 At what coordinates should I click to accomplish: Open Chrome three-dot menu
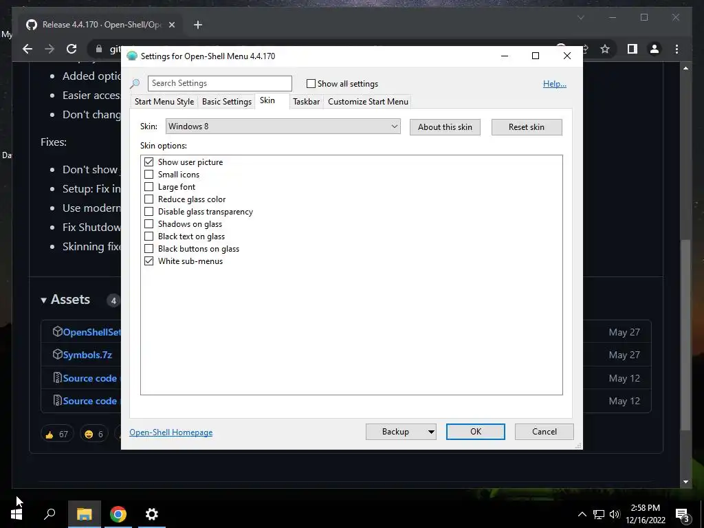(x=676, y=49)
